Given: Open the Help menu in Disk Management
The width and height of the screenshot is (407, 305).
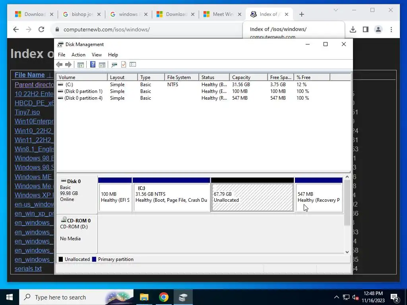Looking at the screenshot, I should pyautogui.click(x=113, y=55).
